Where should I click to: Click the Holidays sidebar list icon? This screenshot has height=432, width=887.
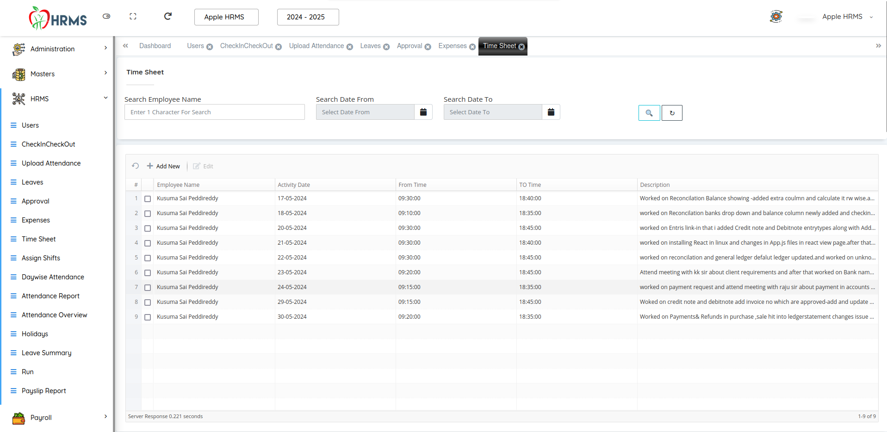tap(13, 334)
